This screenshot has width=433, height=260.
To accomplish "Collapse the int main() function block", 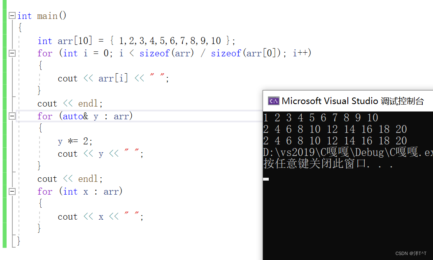I will 12,16.
